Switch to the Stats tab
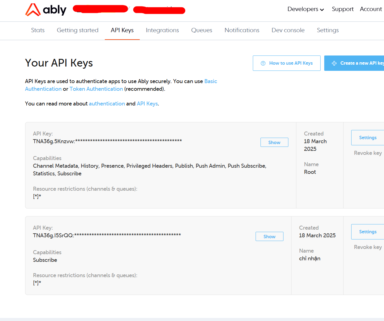This screenshot has width=384, height=321. click(x=38, y=30)
